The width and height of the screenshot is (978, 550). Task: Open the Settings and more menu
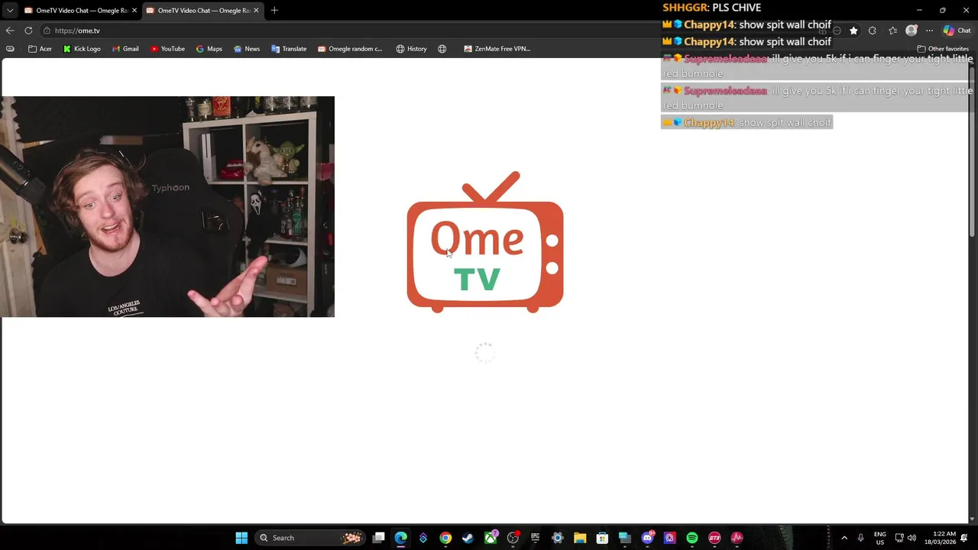(x=929, y=31)
